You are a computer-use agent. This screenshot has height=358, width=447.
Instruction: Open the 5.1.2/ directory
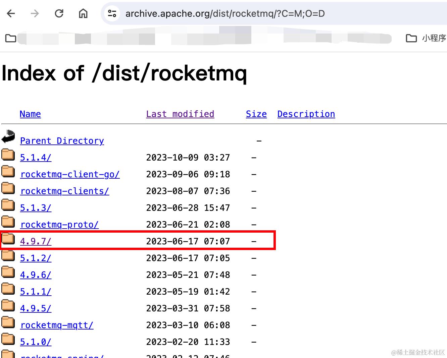36,258
